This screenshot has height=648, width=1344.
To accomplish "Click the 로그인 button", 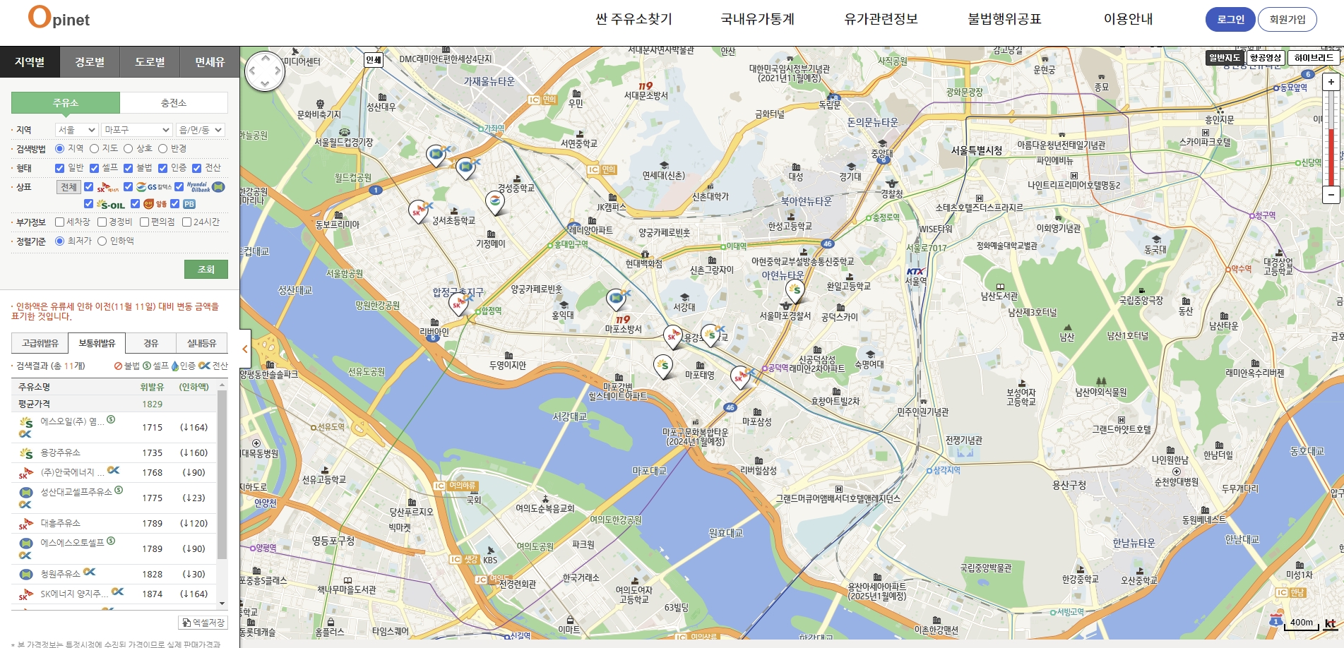I will point(1230,19).
